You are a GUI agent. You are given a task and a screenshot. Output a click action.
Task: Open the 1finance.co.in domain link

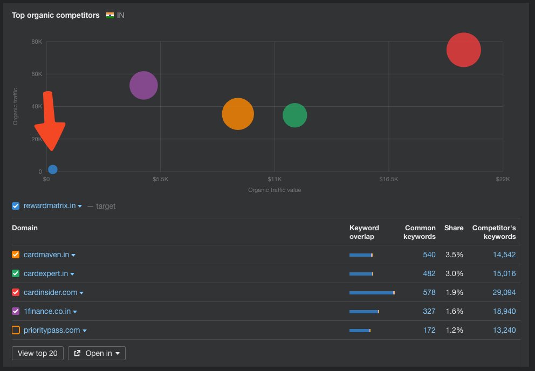click(x=47, y=311)
